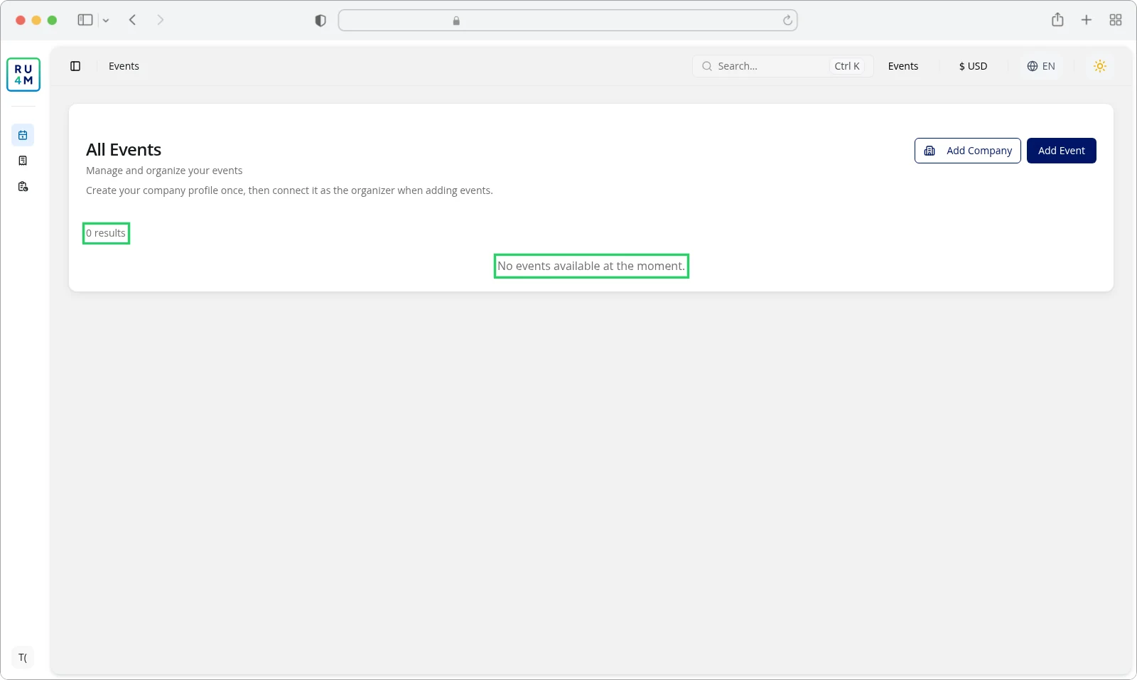Click 'No events available at the moment.' text
Image resolution: width=1137 pixels, height=680 pixels.
click(591, 266)
